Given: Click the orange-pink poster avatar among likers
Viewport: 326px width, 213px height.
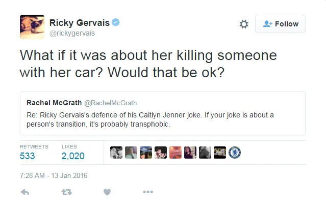Looking at the screenshot, I should (175, 153).
